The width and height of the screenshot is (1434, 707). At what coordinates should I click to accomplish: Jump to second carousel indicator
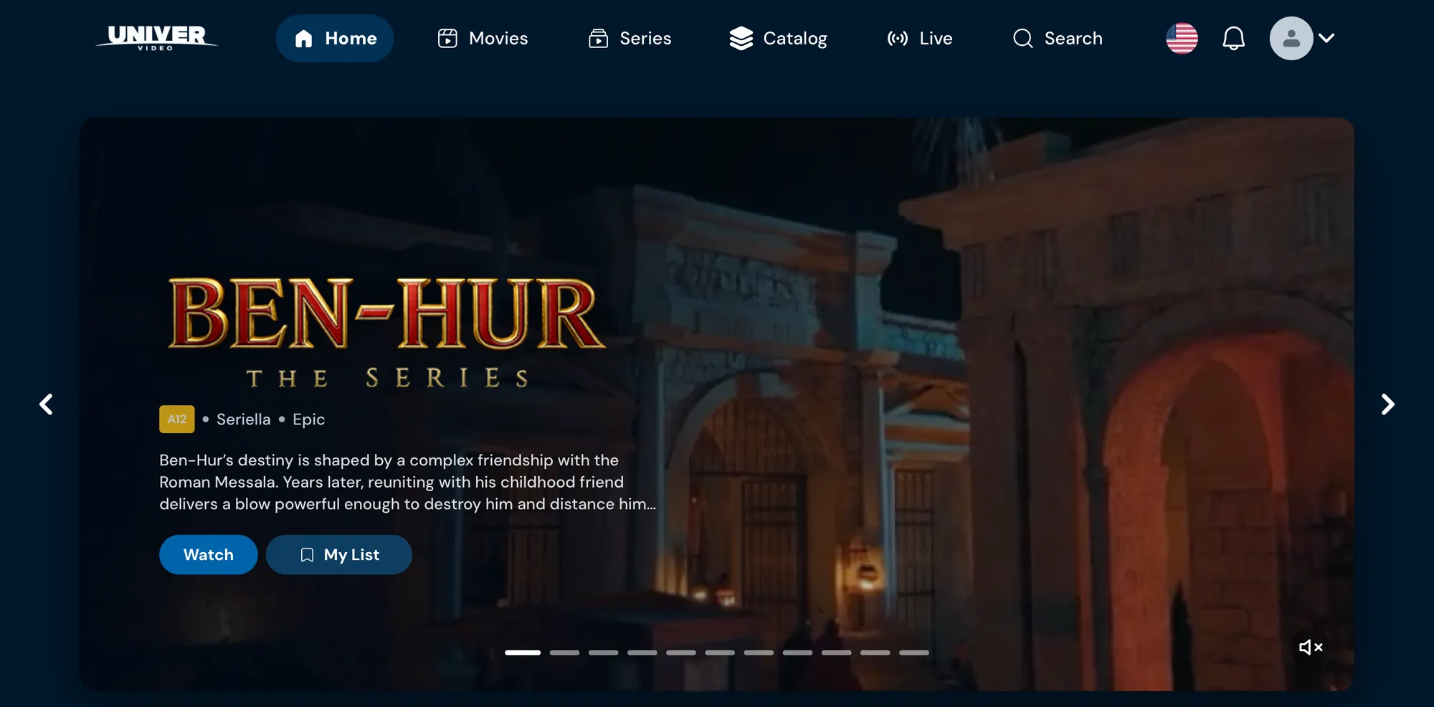pos(565,653)
